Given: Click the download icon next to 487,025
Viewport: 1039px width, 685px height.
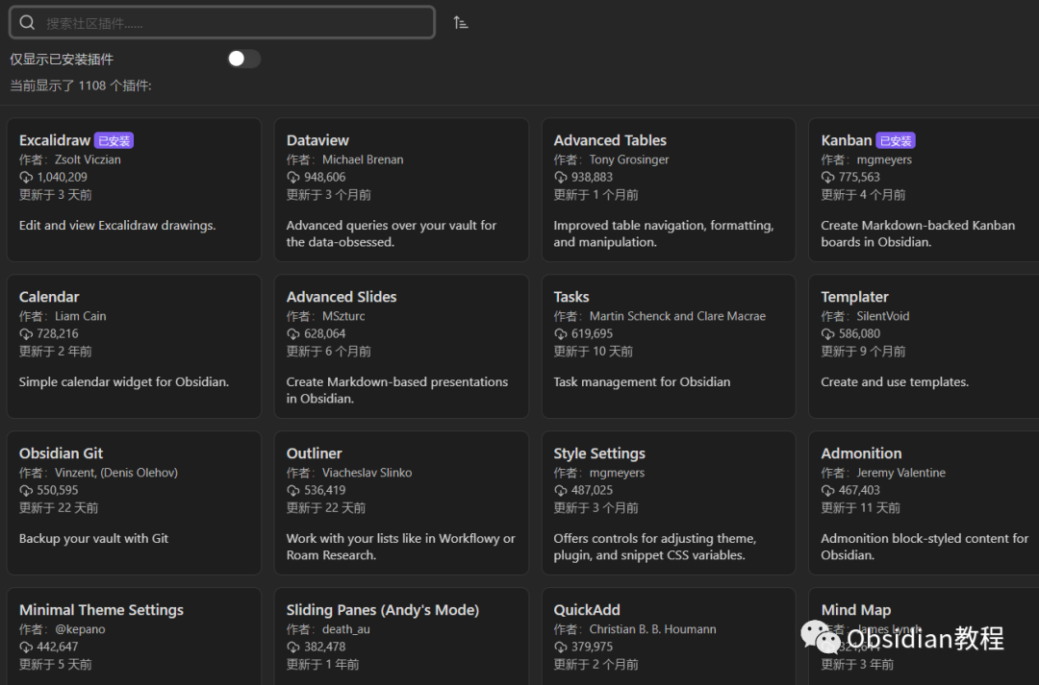Looking at the screenshot, I should tap(561, 490).
